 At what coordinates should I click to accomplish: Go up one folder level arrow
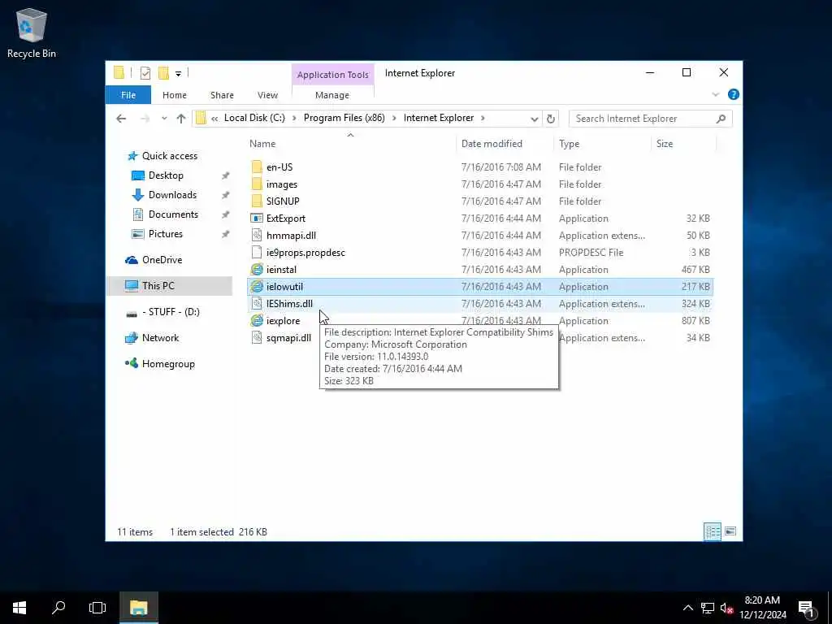[x=181, y=119]
